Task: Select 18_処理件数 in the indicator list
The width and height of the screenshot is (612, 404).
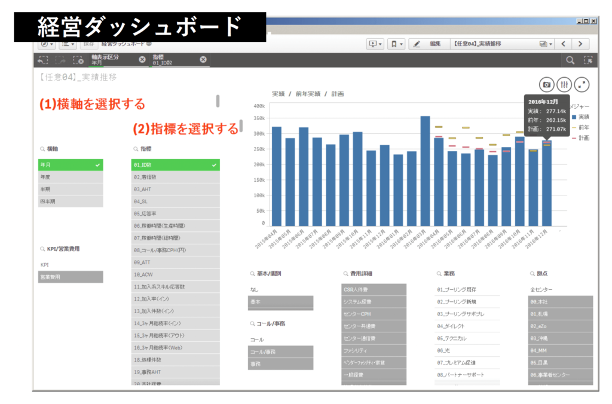Action: (x=176, y=360)
